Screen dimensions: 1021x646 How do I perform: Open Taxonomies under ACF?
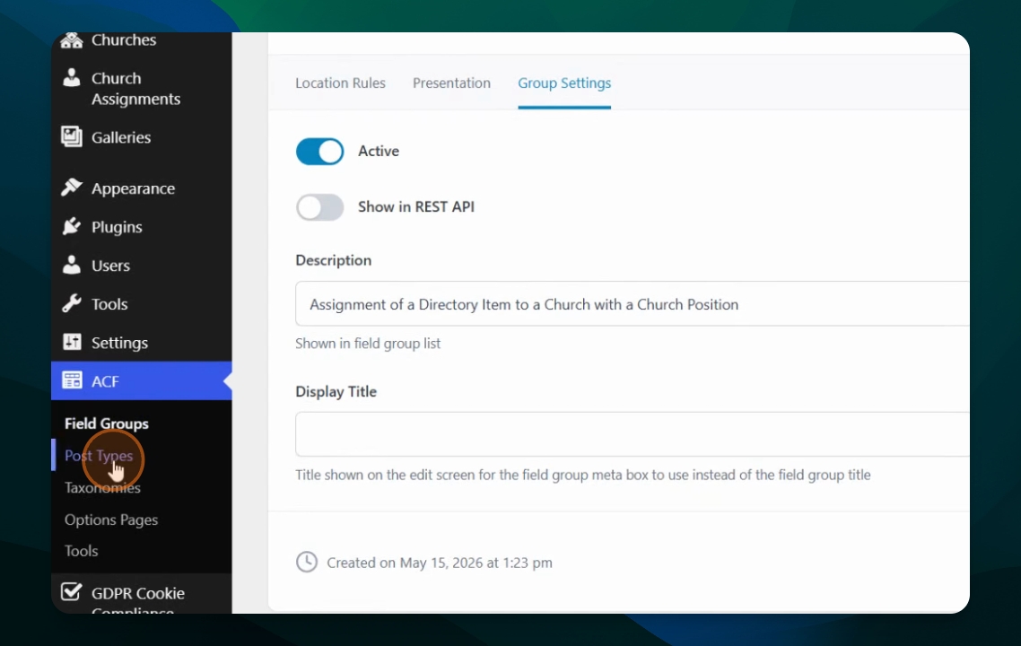(102, 487)
